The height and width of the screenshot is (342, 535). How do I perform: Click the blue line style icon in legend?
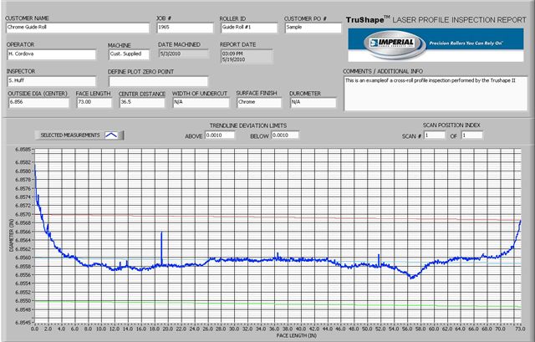coord(111,135)
